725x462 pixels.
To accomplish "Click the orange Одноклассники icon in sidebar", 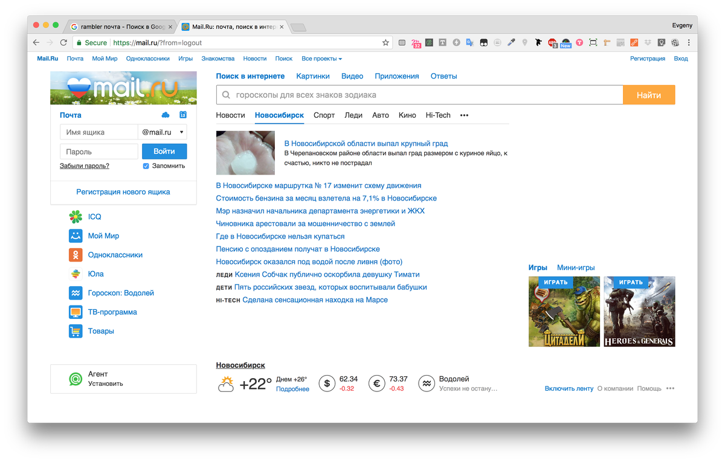I will click(x=75, y=255).
